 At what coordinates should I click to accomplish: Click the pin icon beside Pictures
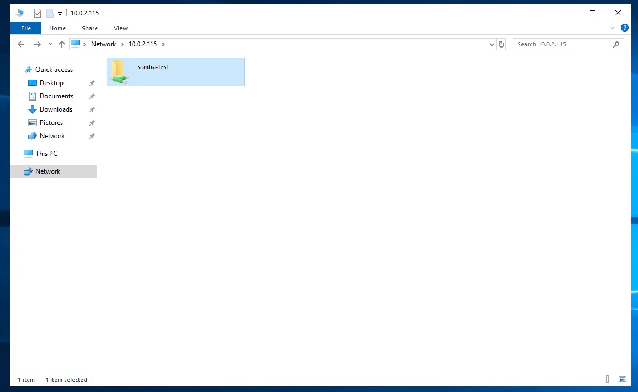point(92,123)
